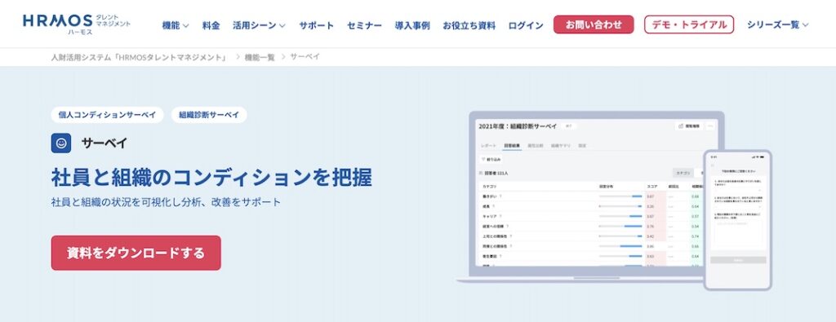
Task: Click the smartphone mockup image
Action: [738, 220]
